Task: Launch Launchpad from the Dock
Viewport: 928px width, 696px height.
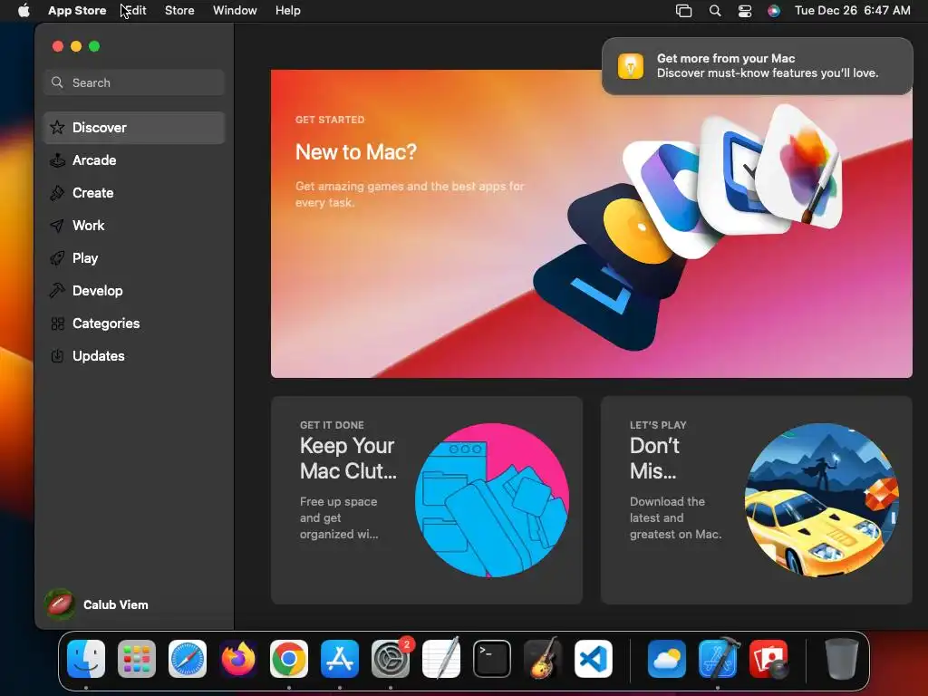Action: pyautogui.click(x=137, y=659)
